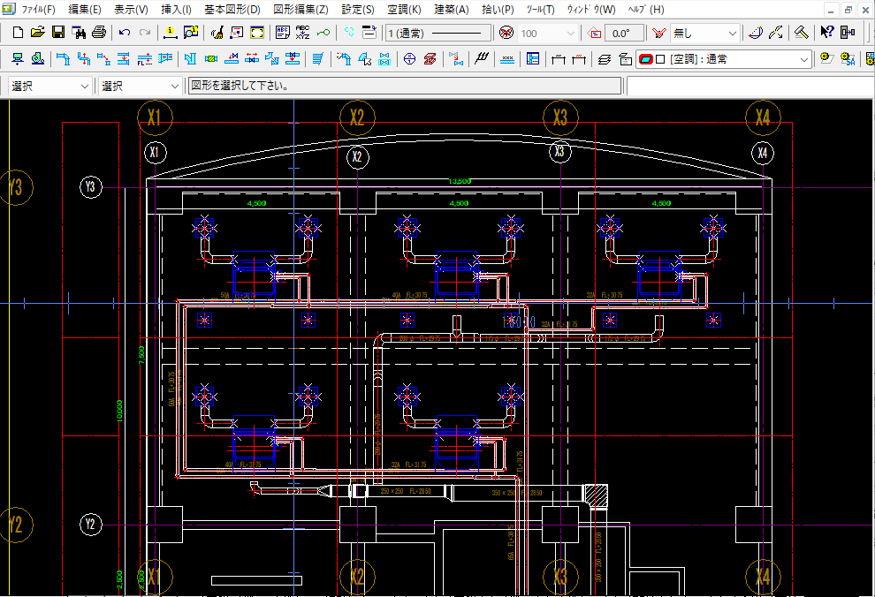
Task: Click the Undo arrow icon
Action: tap(125, 33)
